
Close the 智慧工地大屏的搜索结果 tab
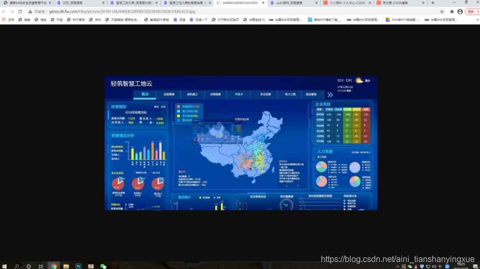[210, 3]
